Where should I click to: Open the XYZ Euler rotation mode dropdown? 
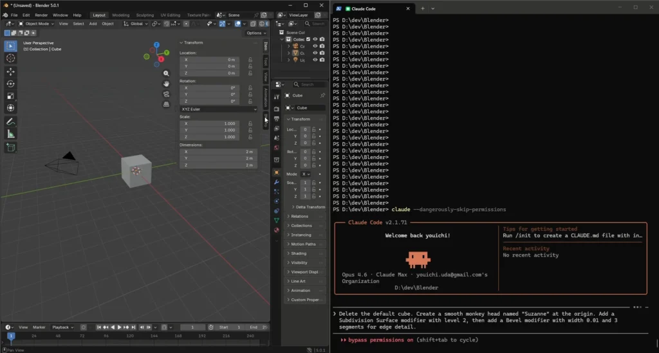[x=219, y=109]
